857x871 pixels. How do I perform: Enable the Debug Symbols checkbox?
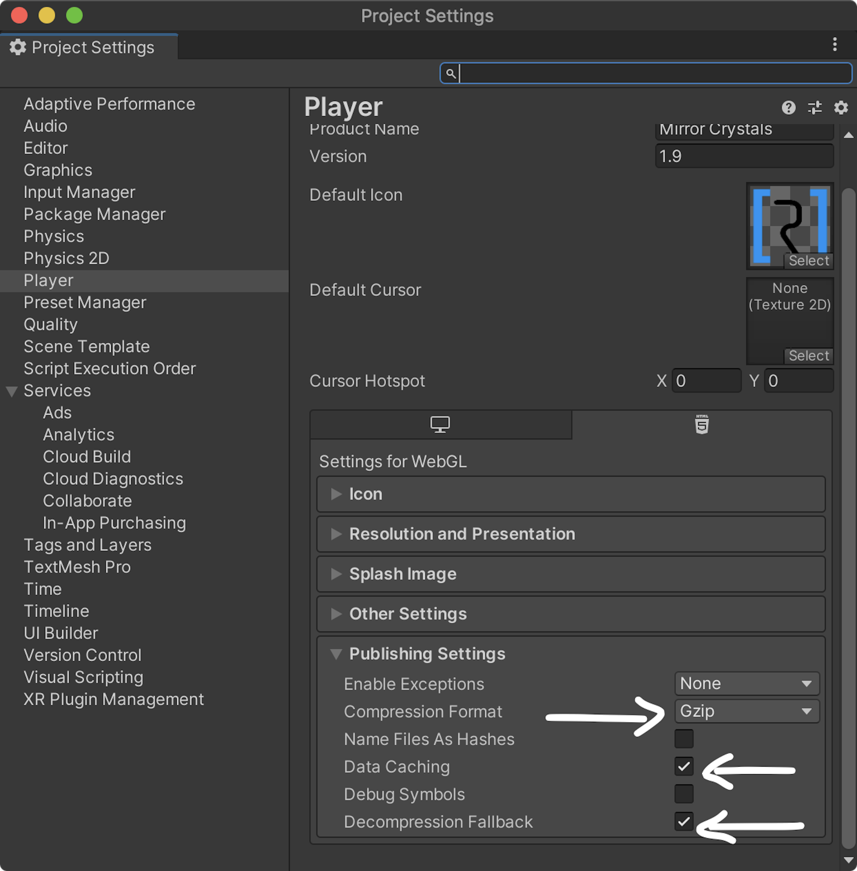coord(684,794)
